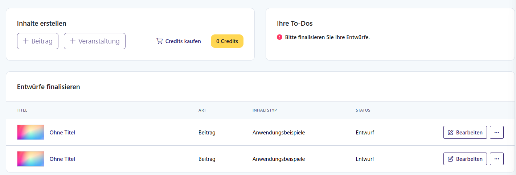Sort by the TITEL column header
This screenshot has height=175, width=516.
22,110
